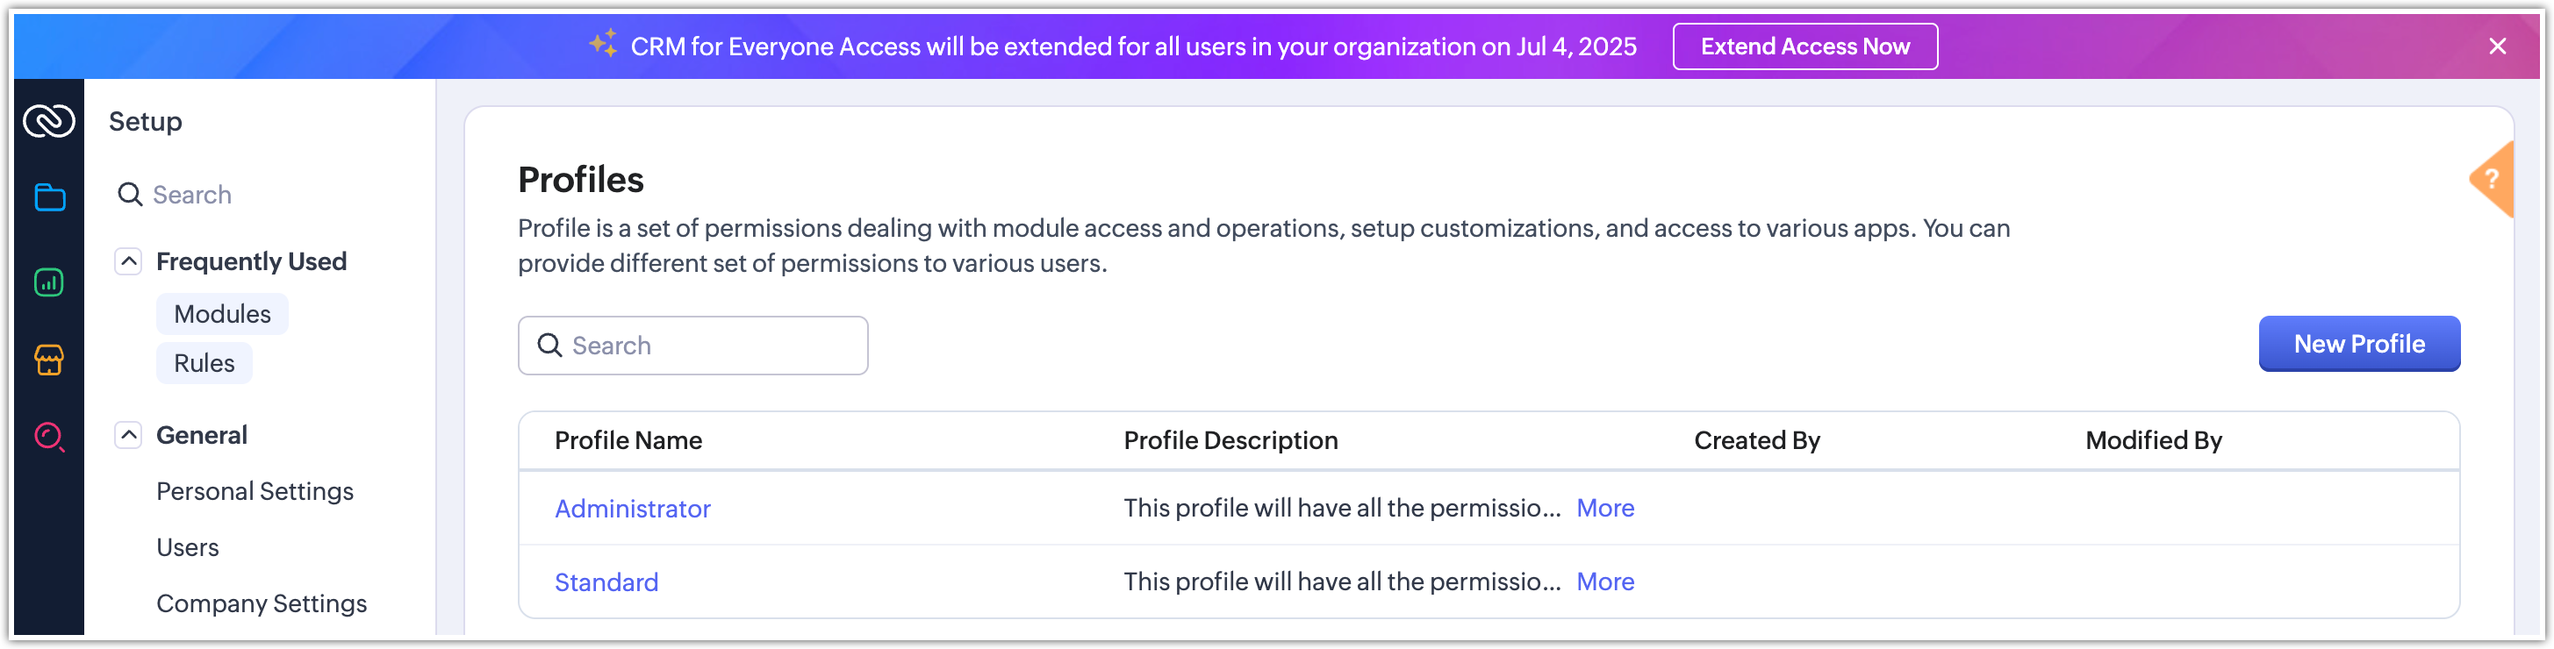Open the green chart reports icon

click(x=49, y=282)
